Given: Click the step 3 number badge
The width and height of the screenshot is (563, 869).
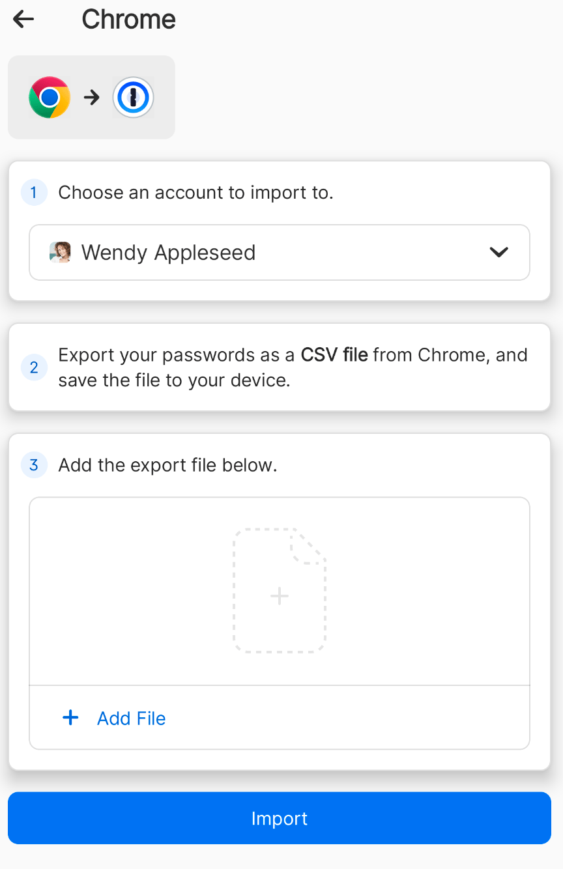Looking at the screenshot, I should coord(34,465).
